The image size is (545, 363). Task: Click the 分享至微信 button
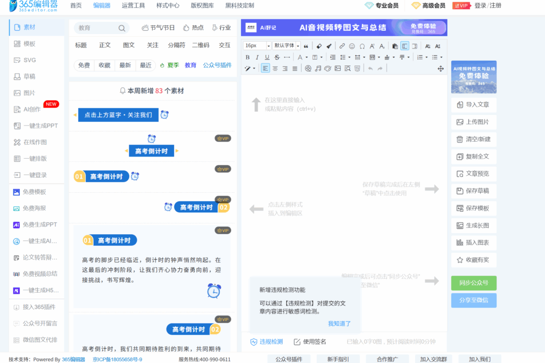click(474, 300)
